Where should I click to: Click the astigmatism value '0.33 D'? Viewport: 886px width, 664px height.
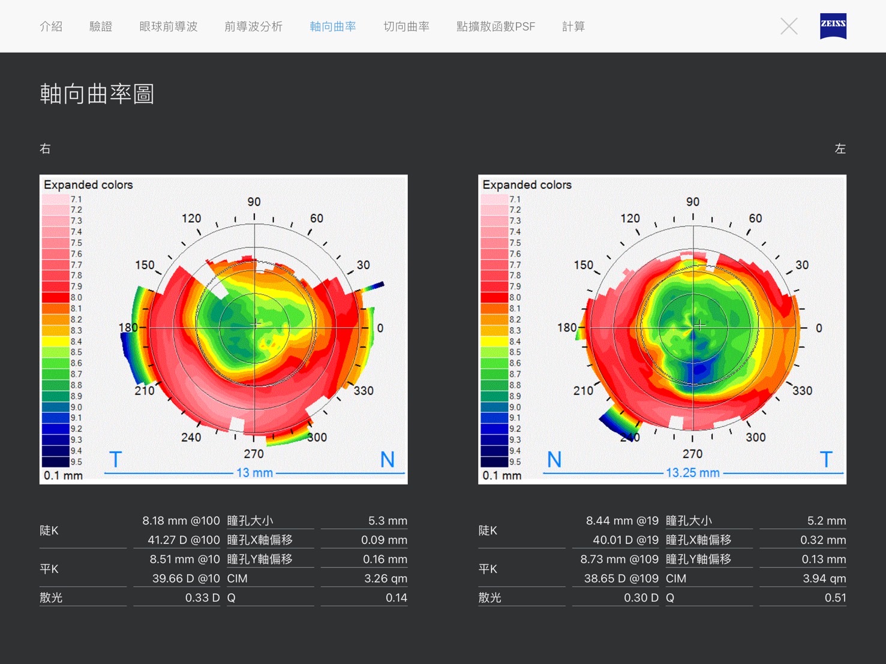(202, 597)
